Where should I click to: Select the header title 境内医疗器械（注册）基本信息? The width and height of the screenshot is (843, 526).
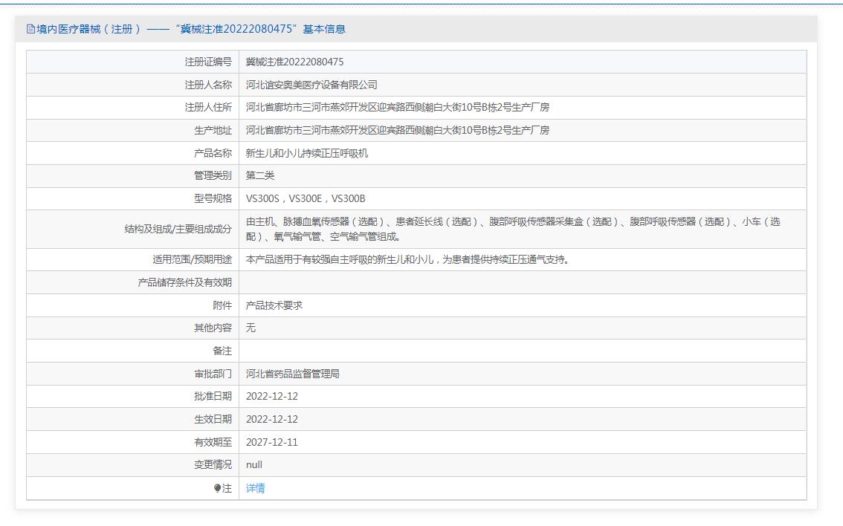pos(190,29)
